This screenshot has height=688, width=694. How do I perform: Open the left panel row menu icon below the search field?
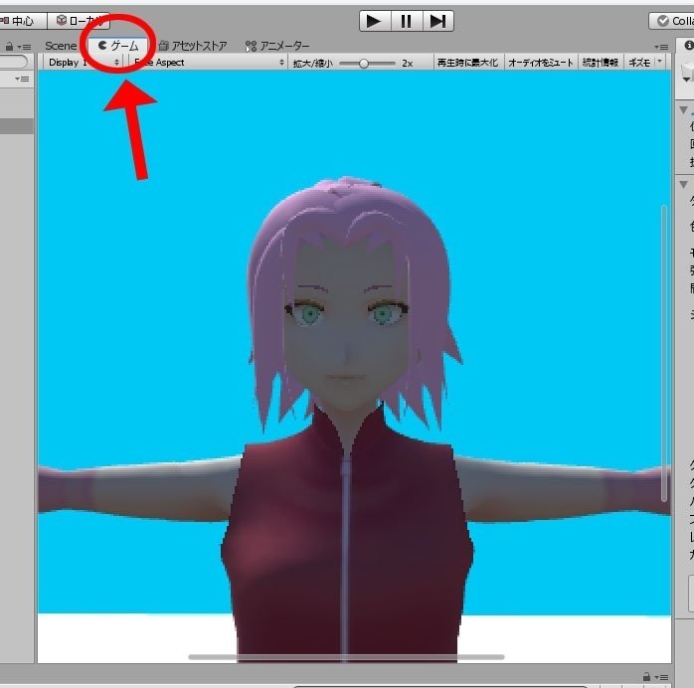pyautogui.click(x=22, y=80)
